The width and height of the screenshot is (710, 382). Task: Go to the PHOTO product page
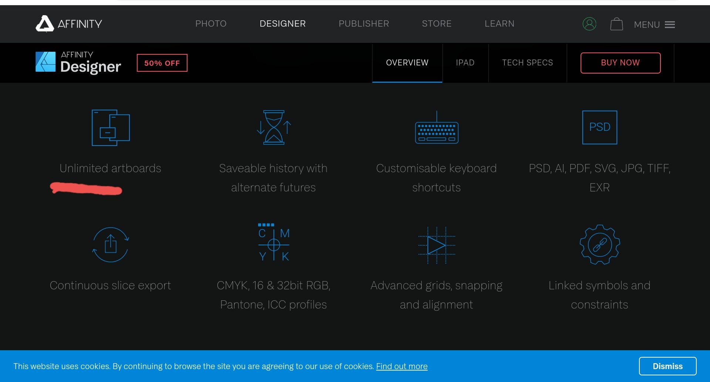point(211,24)
